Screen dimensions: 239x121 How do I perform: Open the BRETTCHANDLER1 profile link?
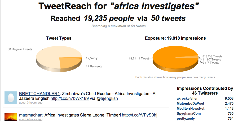click(x=39, y=94)
